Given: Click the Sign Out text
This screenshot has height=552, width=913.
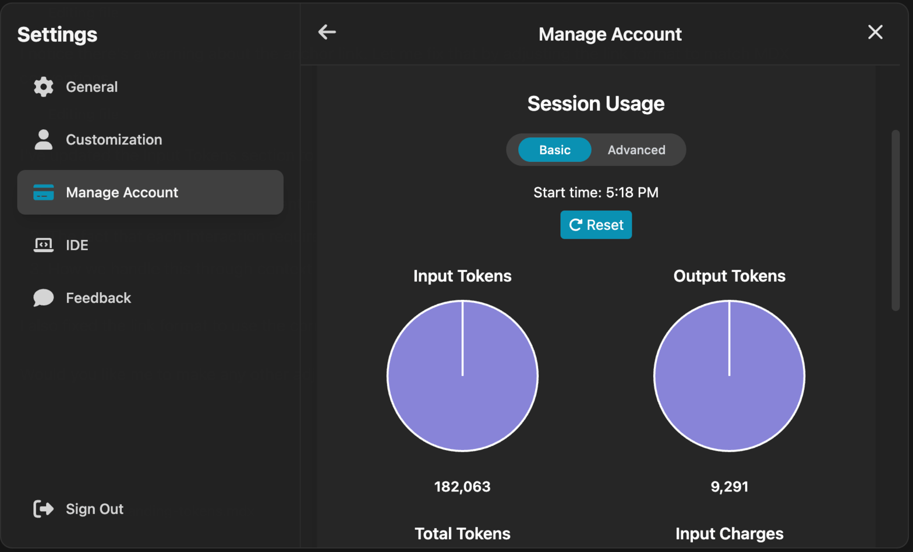Looking at the screenshot, I should point(94,509).
